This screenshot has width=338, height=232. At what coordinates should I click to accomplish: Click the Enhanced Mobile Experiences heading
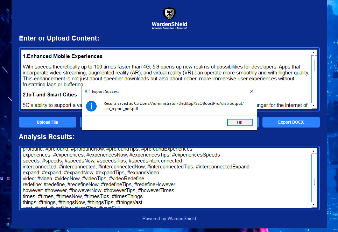pos(63,56)
